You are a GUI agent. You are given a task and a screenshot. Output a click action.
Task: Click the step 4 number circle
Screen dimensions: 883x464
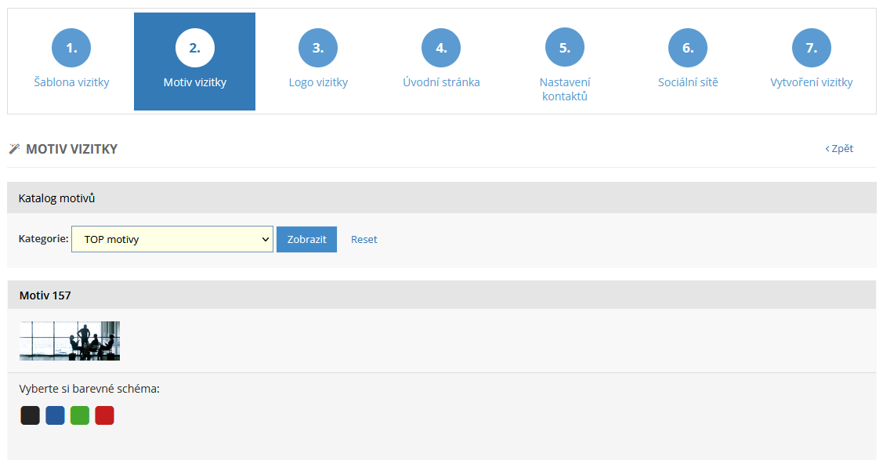click(441, 48)
